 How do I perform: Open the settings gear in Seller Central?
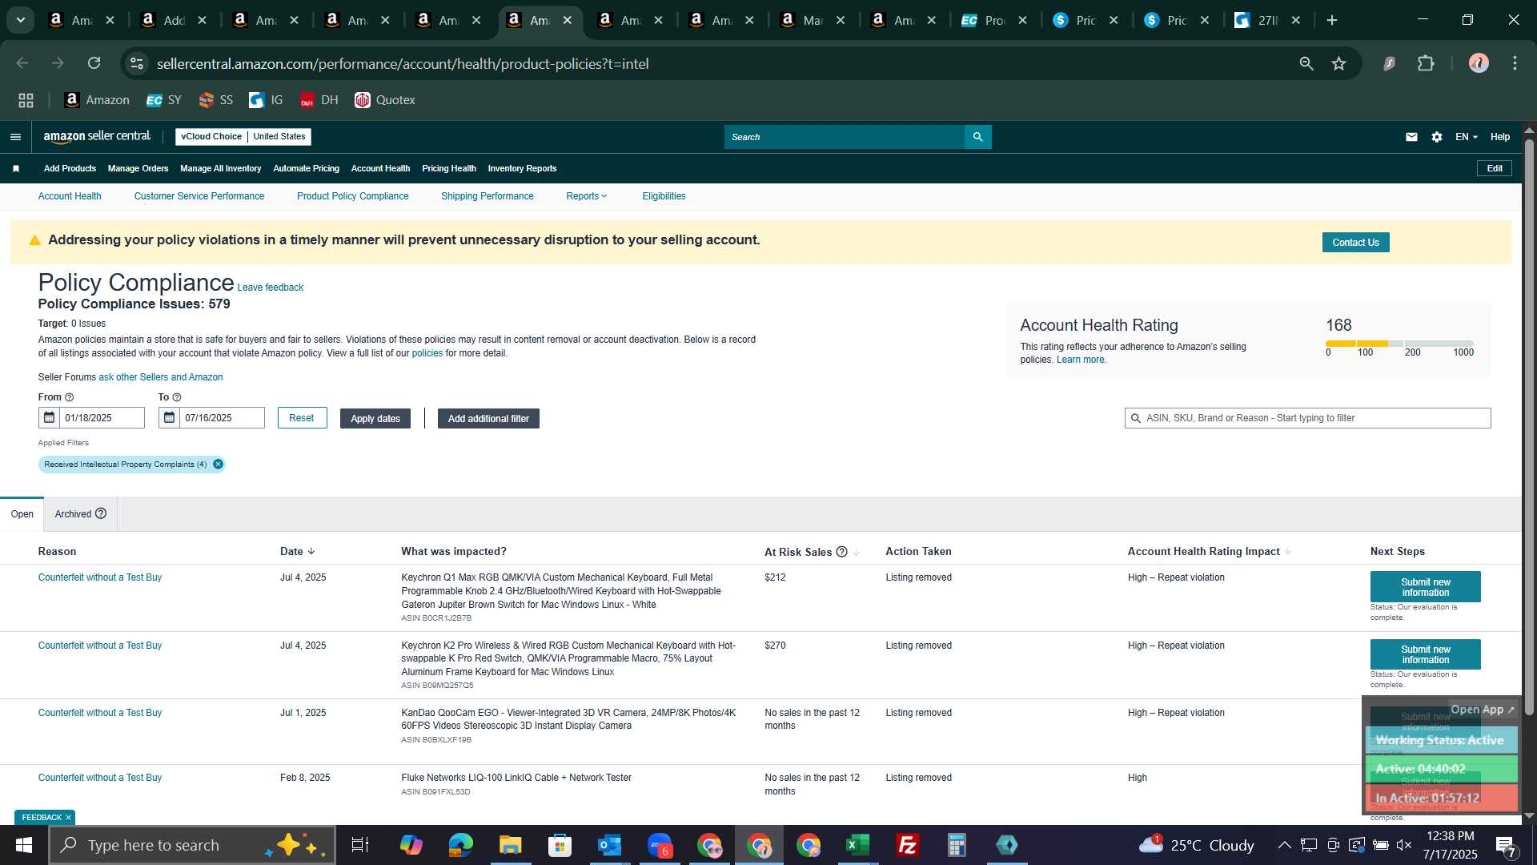(1437, 137)
